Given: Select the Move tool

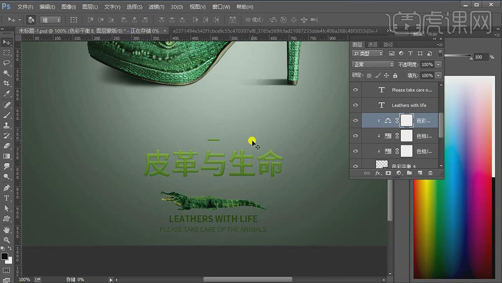Looking at the screenshot, I should pos(7,42).
